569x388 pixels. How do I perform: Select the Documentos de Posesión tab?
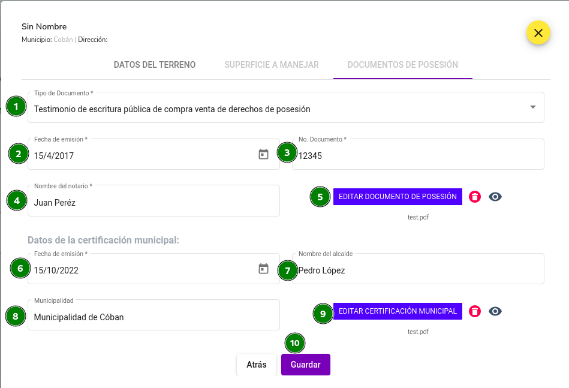(x=403, y=65)
